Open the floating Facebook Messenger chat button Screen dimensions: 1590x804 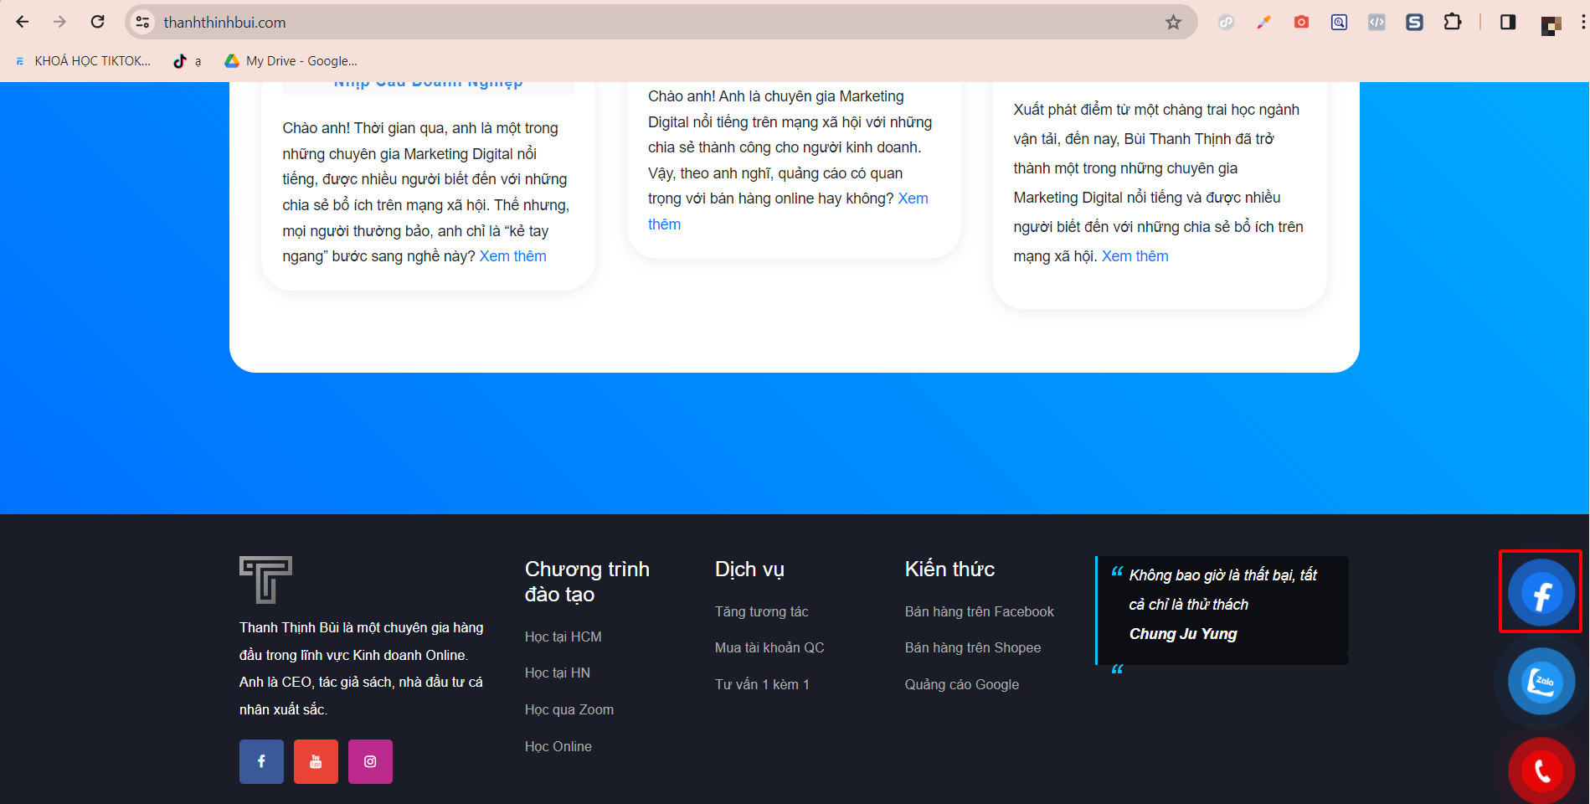[x=1541, y=593]
